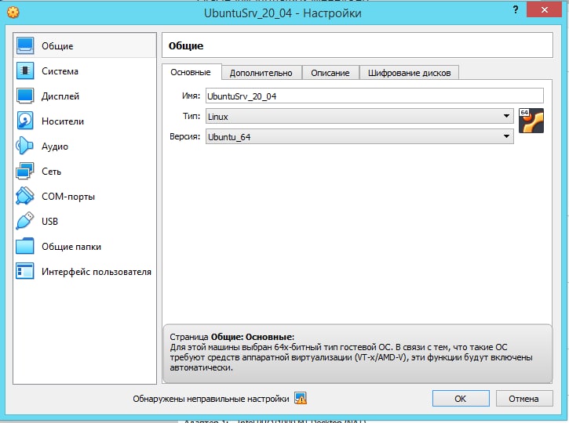Image resolution: width=569 pixels, height=423 pixels.
Task: Click the VirtualBox gear icon in title bar
Action: pos(13,13)
